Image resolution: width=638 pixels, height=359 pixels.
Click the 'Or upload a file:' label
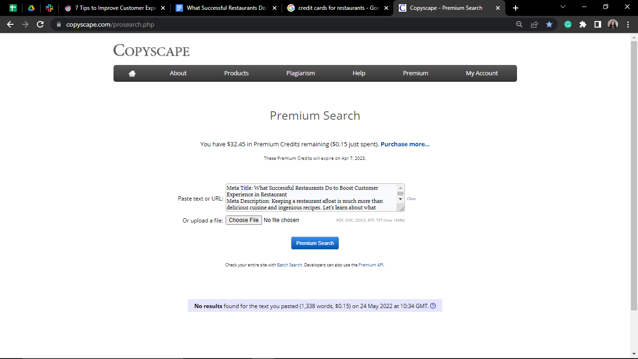(x=203, y=221)
